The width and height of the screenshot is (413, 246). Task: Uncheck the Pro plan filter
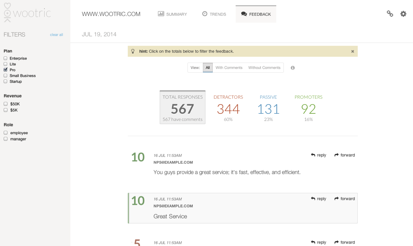click(x=6, y=70)
